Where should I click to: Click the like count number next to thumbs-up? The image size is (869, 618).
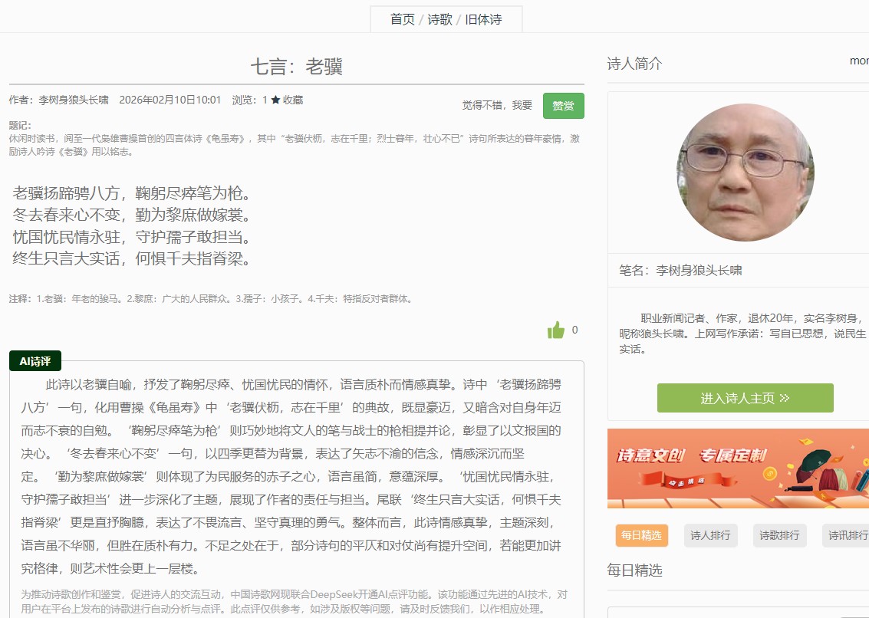point(574,330)
